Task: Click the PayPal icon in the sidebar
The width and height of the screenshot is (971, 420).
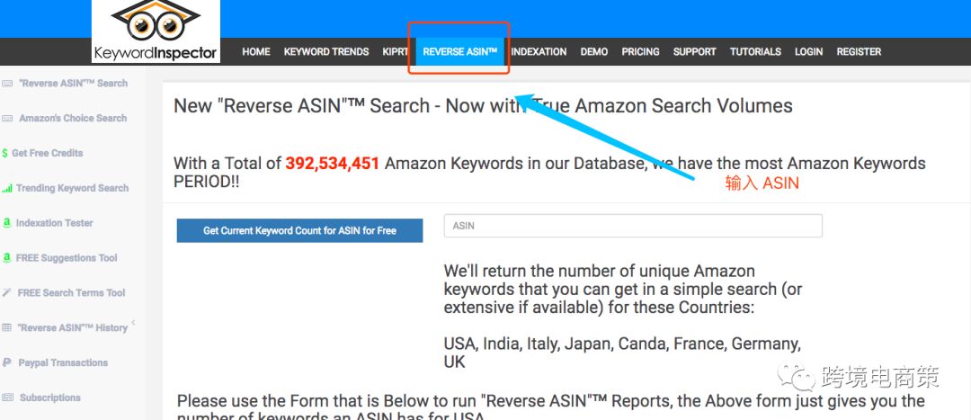Action: pyautogui.click(x=7, y=363)
